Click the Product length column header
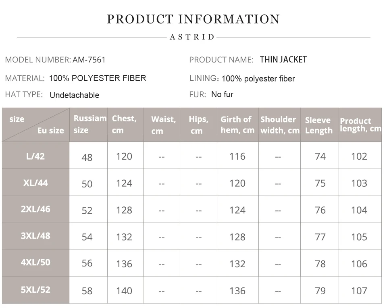Screen dimensions: 387x308 coord(360,125)
